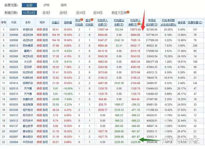Image resolution: width=205 pixels, height=149 pixels.
Task: Open 股吧 for 丽珠集团 row
Action: (45, 46)
